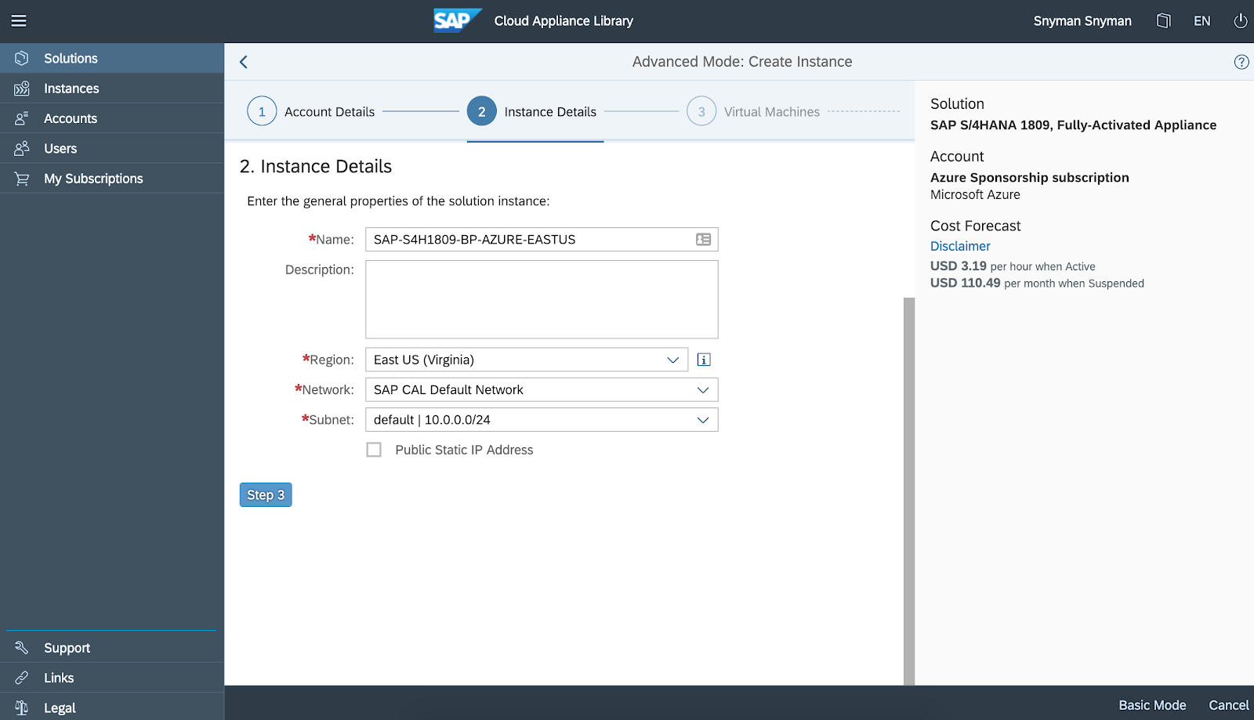Viewport: 1254px width, 720px height.
Task: Click the Accounts sidebar icon
Action: tap(22, 118)
